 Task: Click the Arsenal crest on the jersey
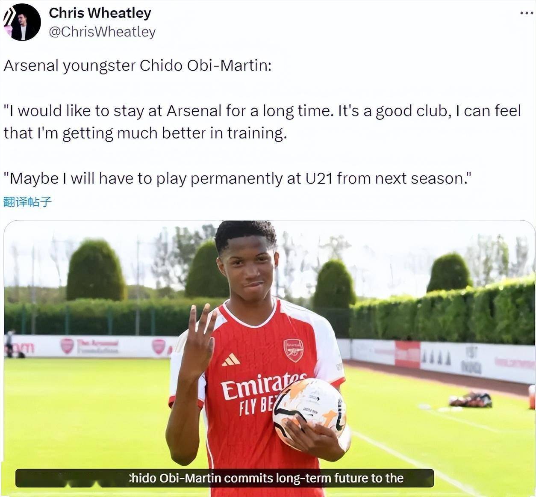coord(293,350)
